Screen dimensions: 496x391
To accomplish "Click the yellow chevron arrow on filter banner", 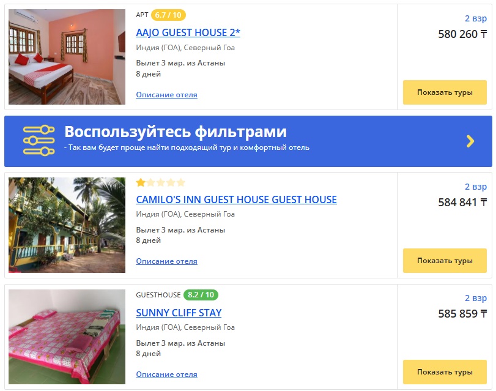I will click(470, 141).
